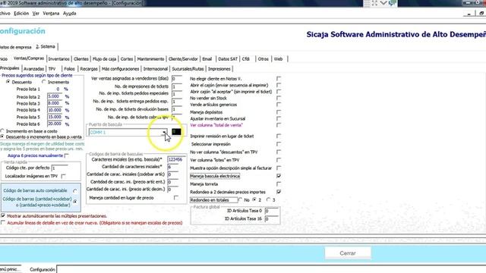Click the ID Artículos Tasa 16 field
Image resolution: width=486 pixels, height=273 pixels.
tap(272, 219)
